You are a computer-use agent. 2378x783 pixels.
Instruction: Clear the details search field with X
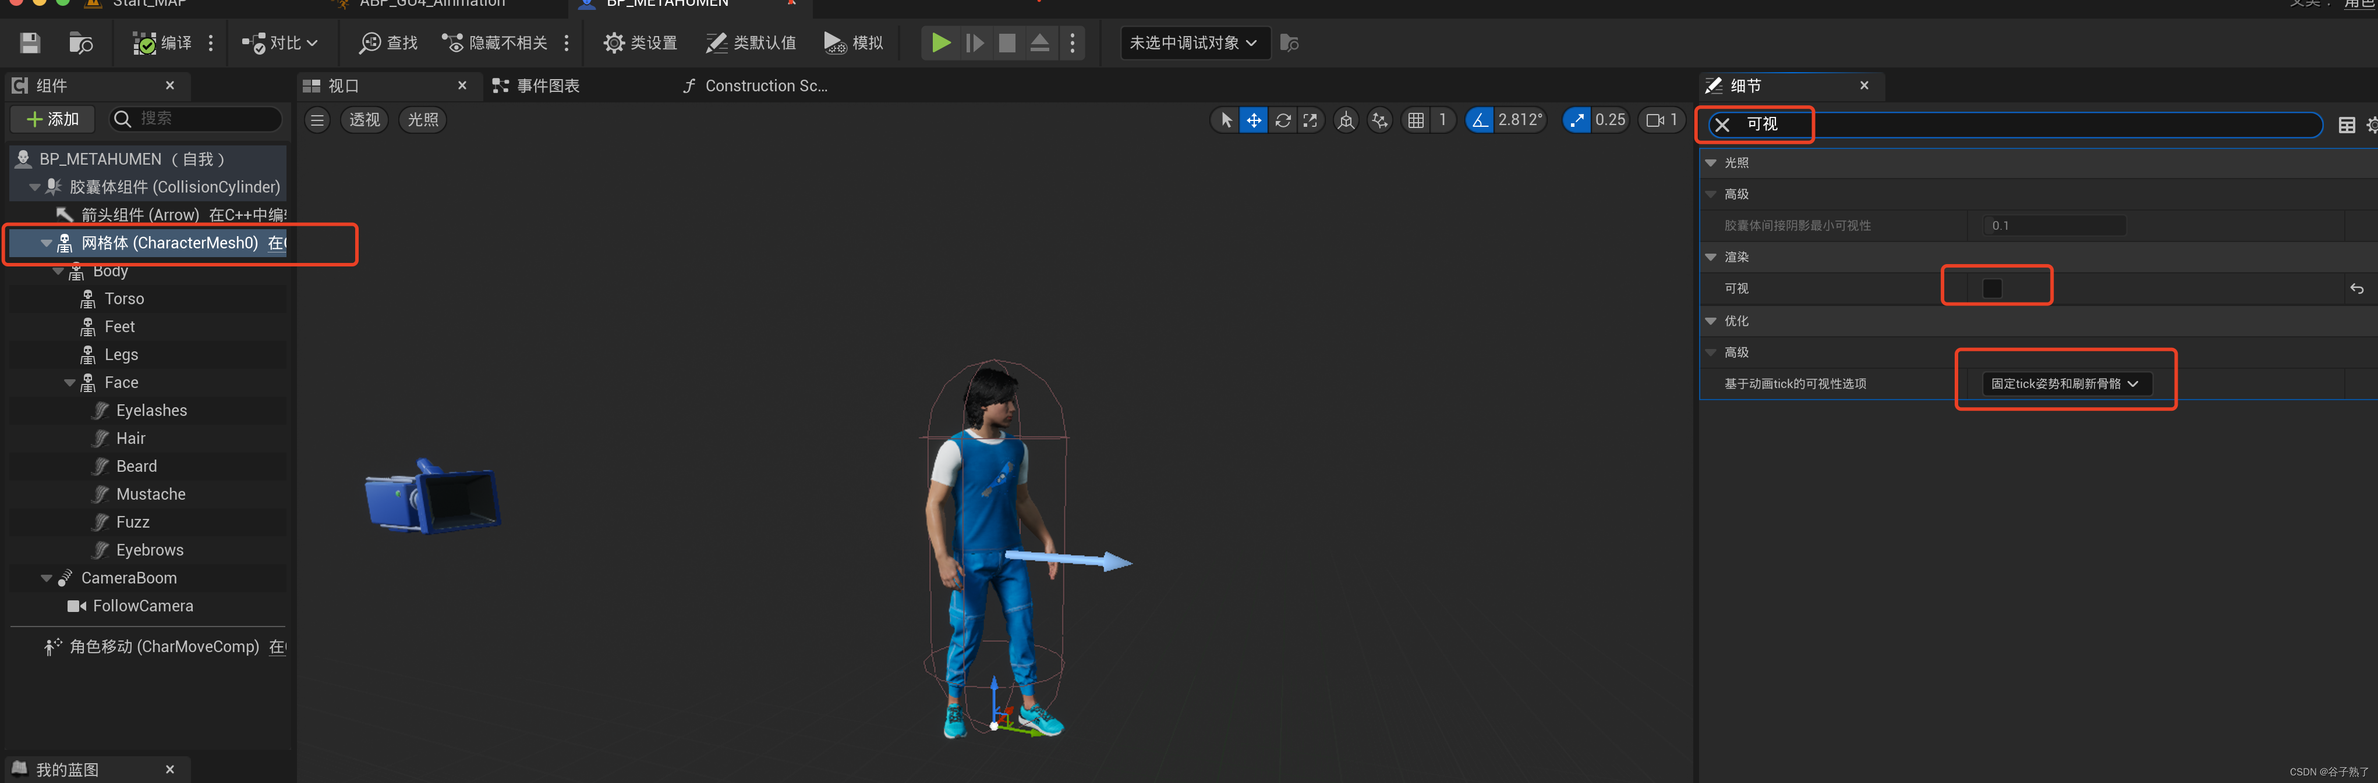pos(1722,124)
